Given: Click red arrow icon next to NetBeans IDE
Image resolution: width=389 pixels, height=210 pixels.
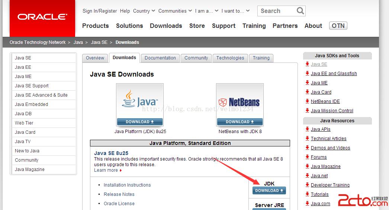Looking at the screenshot, I should click(x=308, y=101).
